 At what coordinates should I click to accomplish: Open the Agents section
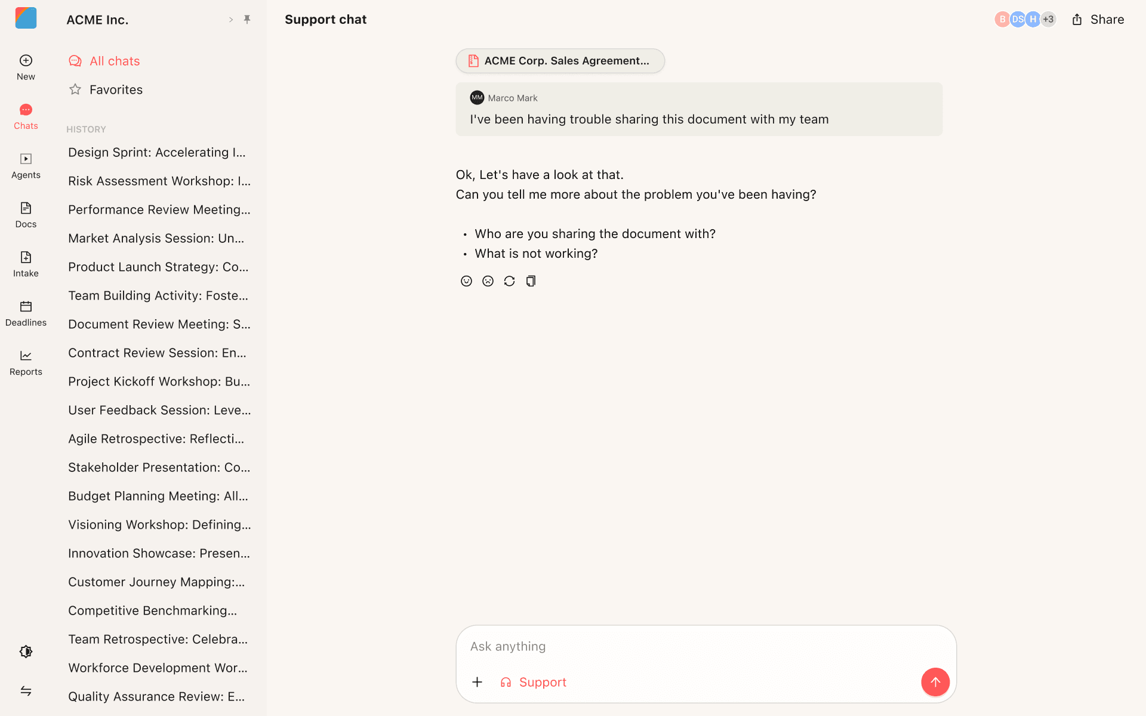tap(26, 159)
